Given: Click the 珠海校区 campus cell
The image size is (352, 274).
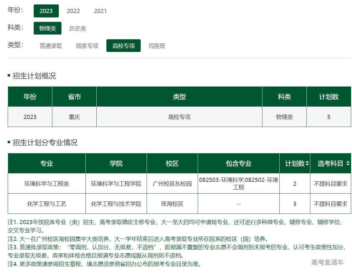Looking at the screenshot, I should [172, 204].
